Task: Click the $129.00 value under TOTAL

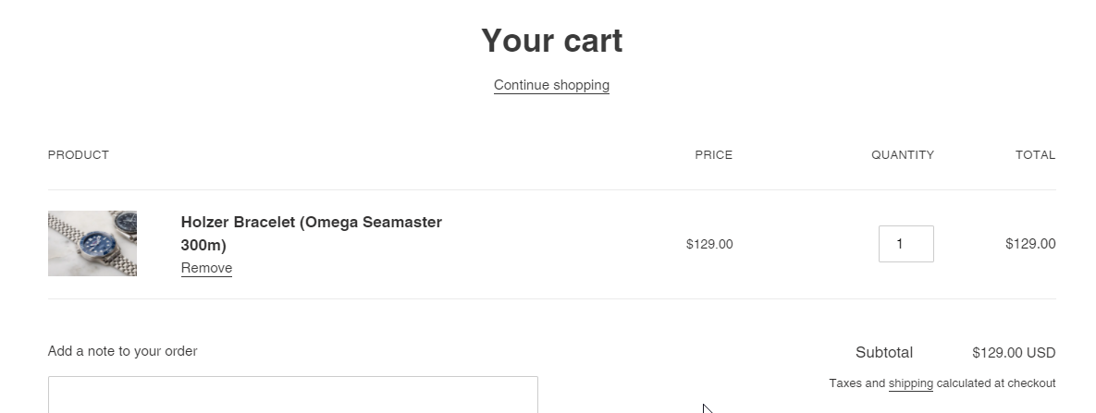Action: pos(1030,244)
